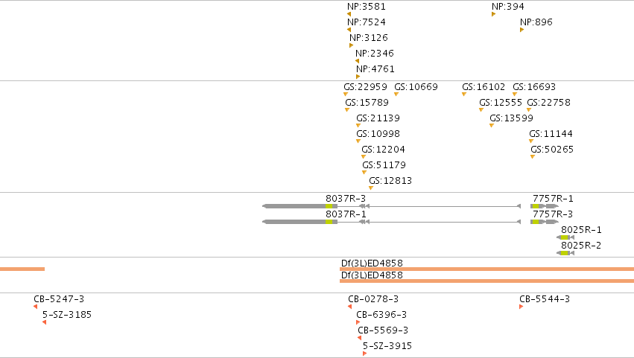Select the GS:12813 insertion label

click(390, 181)
